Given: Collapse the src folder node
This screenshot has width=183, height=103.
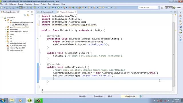Looking at the screenshot, I should [5, 20].
